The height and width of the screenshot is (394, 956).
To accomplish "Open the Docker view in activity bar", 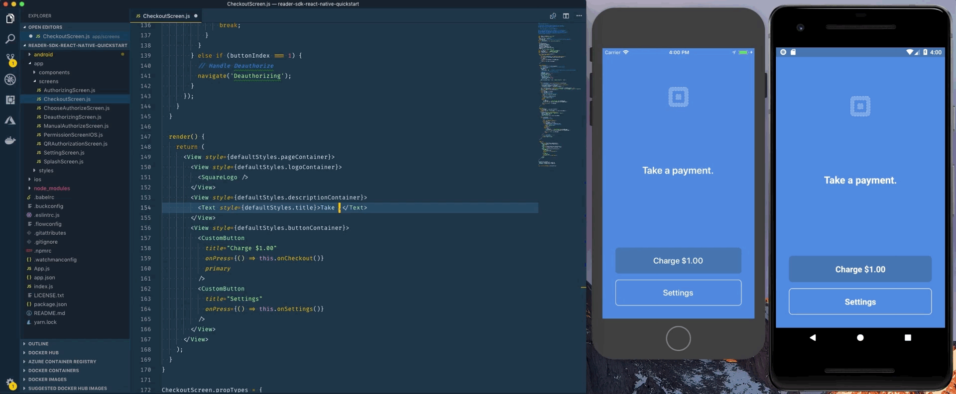I will click(10, 141).
